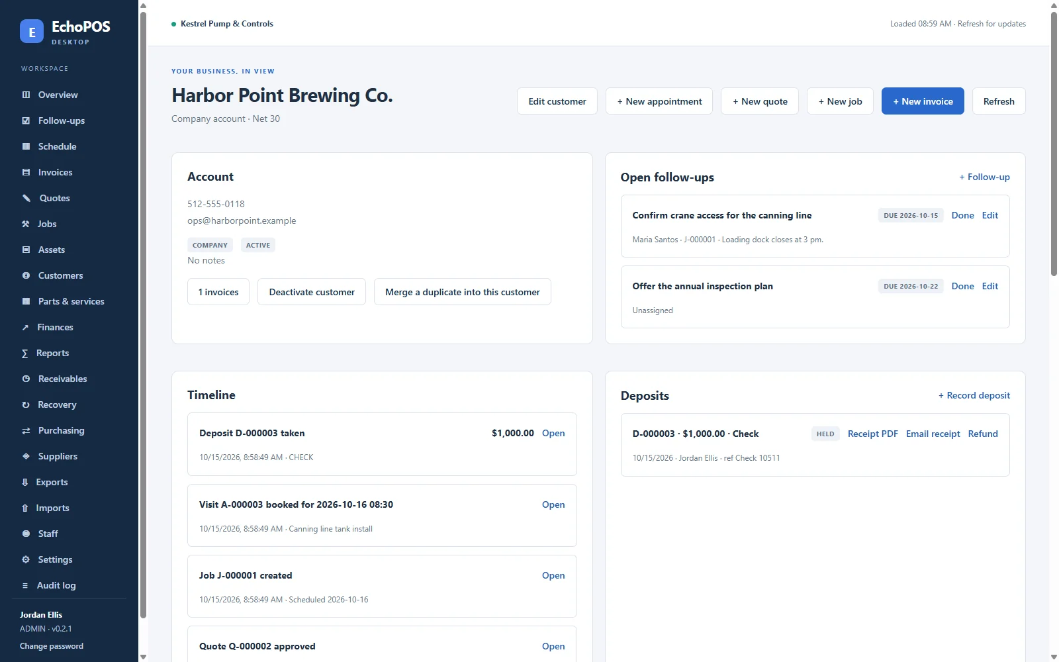Deactivate this customer
The height and width of the screenshot is (662, 1059).
pos(312,292)
